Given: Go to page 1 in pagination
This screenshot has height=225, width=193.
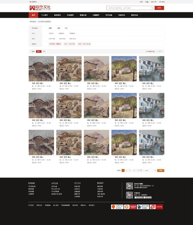Looking at the screenshot, I should pyautogui.click(x=123, y=170).
